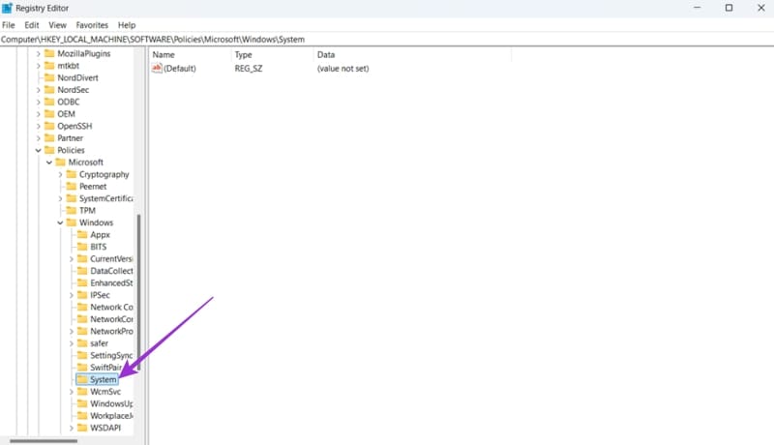Expand the CurrentVersion key
Screen dimensions: 774x445
[71, 259]
